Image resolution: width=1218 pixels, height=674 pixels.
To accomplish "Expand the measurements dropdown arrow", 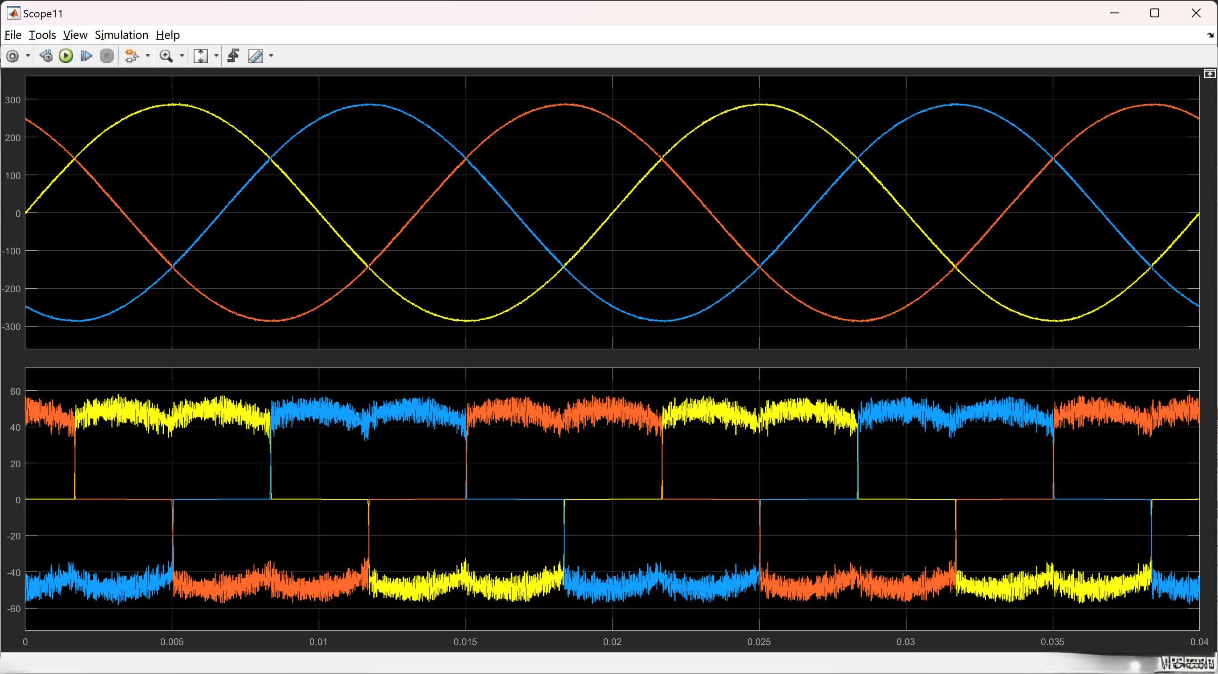I will point(271,56).
